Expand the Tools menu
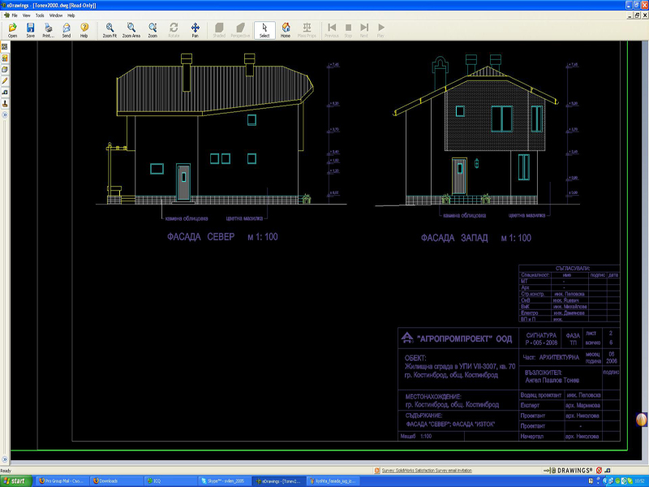 pyautogui.click(x=40, y=15)
